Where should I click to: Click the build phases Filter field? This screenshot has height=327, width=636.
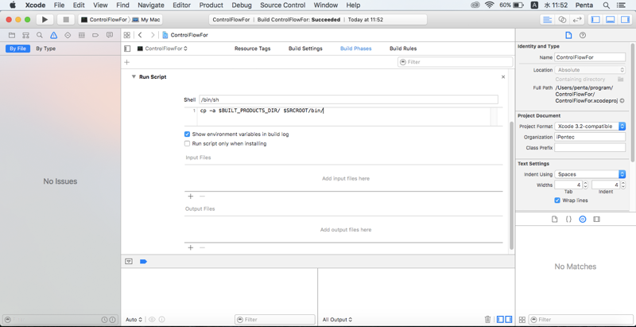455,62
